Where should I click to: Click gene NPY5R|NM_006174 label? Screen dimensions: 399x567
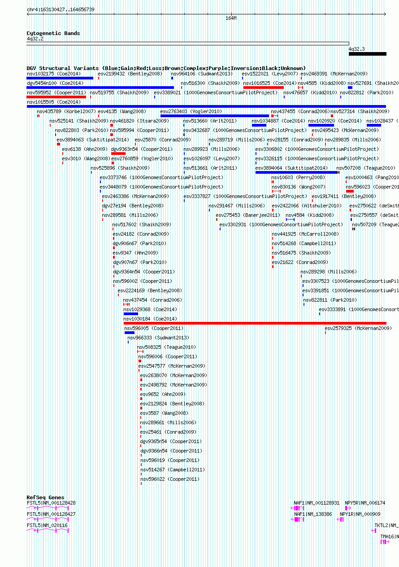tap(365, 503)
